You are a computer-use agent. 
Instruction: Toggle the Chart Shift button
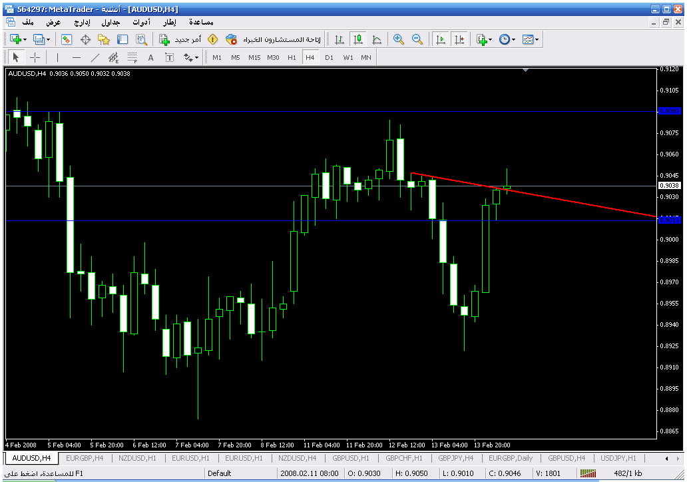(459, 40)
